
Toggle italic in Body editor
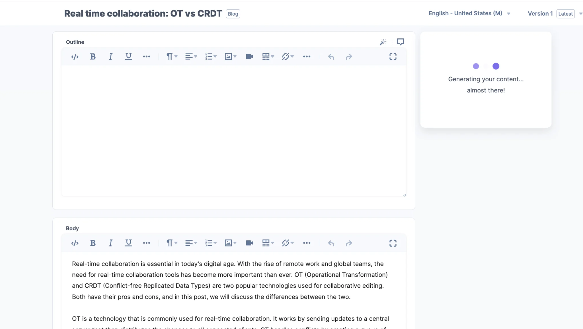coord(110,243)
